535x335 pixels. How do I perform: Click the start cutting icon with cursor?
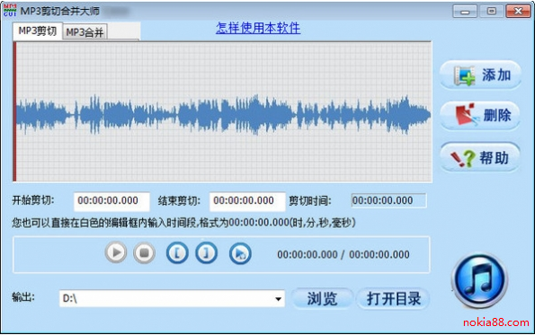tap(240, 253)
